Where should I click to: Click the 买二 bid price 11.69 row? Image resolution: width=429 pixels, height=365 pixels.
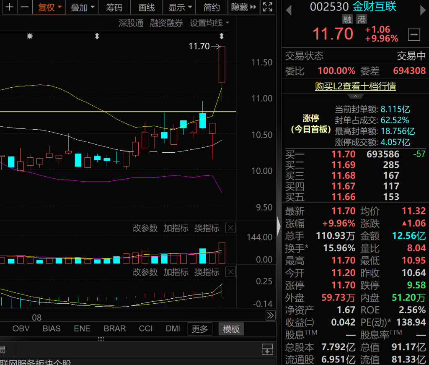pos(355,165)
